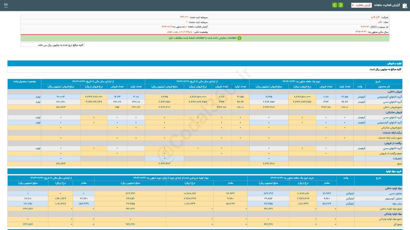The height and width of the screenshot is (230, 410).
Task: Click the وضعیت محصول-واحد column header
Action: coord(24,81)
